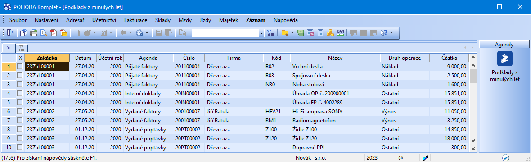Click the greyed save-and-copy diskette icon
The width and height of the screenshot is (531, 162).
tap(169, 33)
